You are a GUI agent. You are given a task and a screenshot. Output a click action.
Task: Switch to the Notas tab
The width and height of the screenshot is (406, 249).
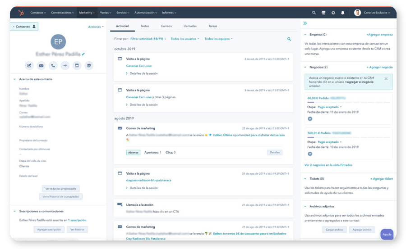pyautogui.click(x=145, y=26)
